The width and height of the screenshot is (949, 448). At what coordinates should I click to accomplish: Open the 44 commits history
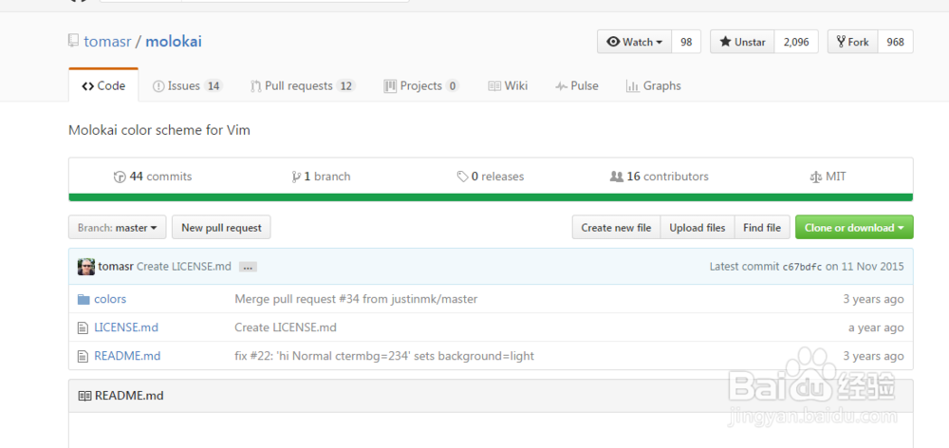click(x=153, y=177)
